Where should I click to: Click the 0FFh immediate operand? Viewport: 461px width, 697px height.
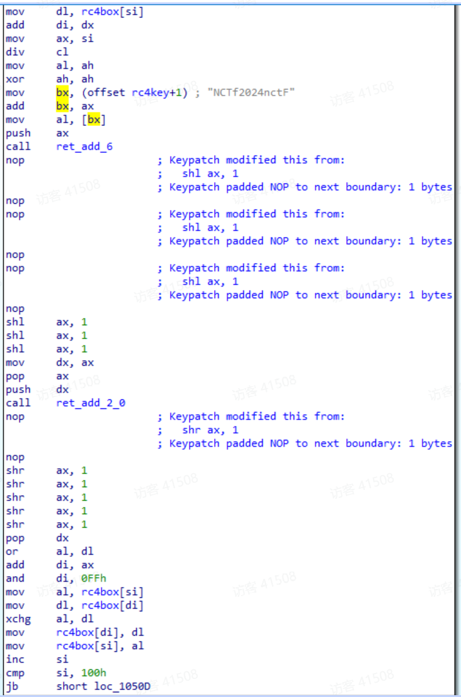pos(92,578)
